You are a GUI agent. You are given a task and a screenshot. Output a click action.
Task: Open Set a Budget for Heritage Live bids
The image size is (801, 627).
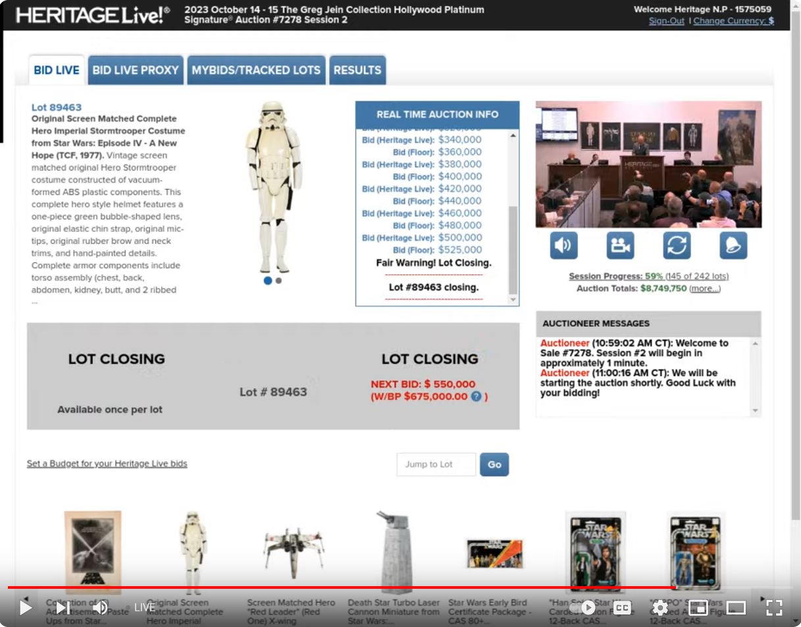[107, 464]
